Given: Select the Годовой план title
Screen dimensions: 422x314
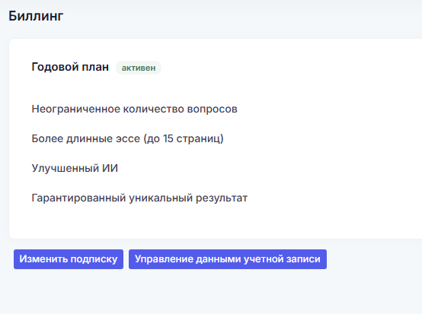Looking at the screenshot, I should pyautogui.click(x=70, y=67).
